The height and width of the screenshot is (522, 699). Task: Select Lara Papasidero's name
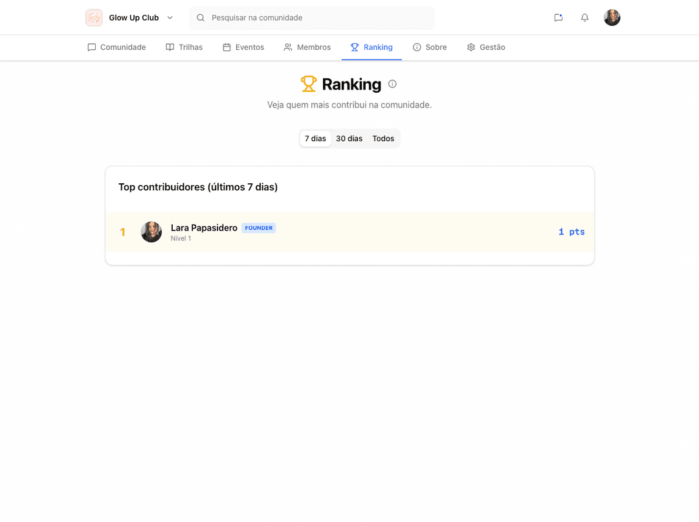coord(204,227)
